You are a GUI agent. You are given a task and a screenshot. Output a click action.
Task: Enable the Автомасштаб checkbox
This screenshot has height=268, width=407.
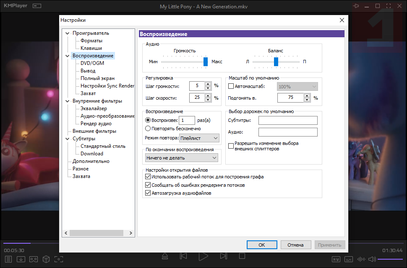(x=231, y=86)
